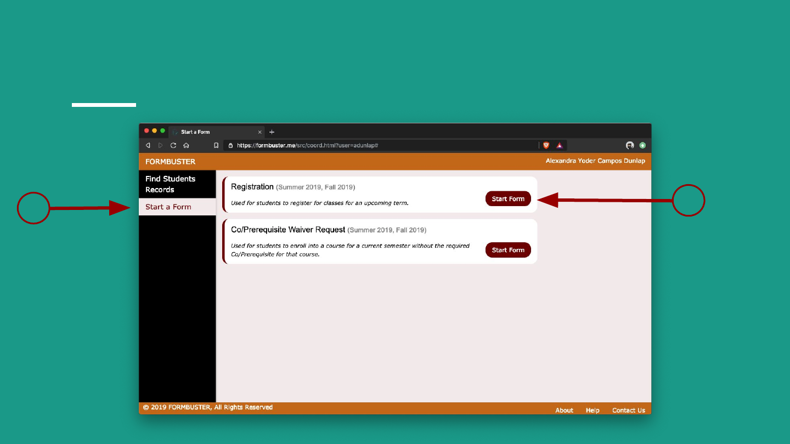Click the green maximize window button
The width and height of the screenshot is (790, 444).
162,131
